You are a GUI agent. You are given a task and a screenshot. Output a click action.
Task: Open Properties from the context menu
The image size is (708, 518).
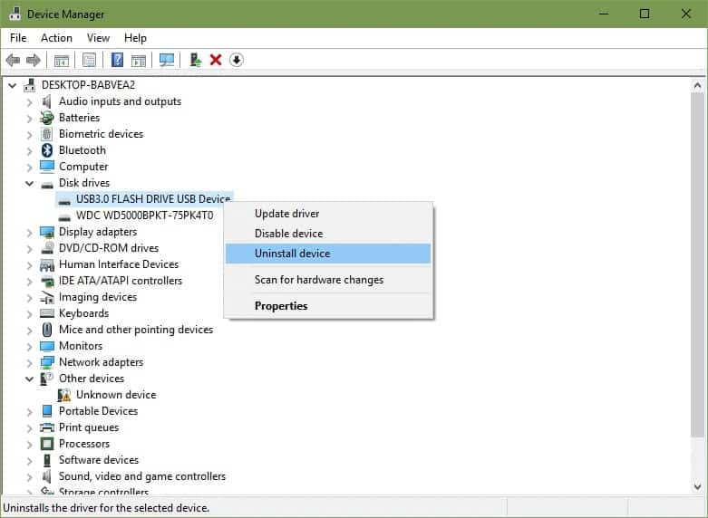[x=328, y=306]
